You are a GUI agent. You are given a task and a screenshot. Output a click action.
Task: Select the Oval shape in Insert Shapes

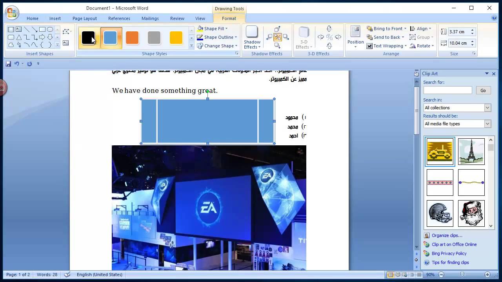(x=50, y=29)
